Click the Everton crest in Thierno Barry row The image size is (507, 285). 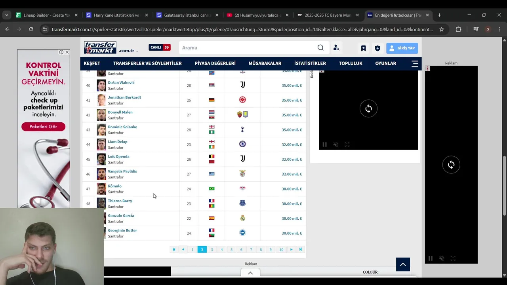[242, 203]
